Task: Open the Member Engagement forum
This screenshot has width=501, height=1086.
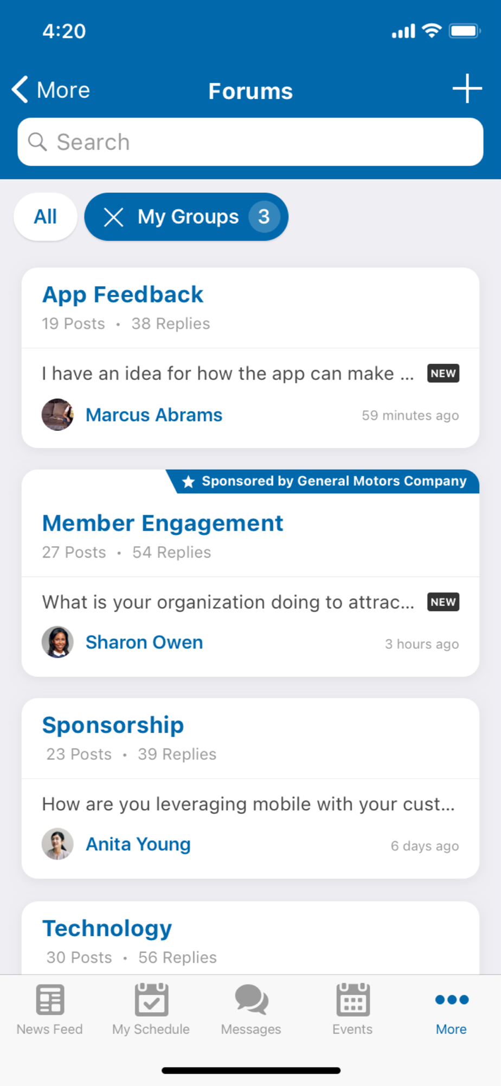Action: click(163, 523)
